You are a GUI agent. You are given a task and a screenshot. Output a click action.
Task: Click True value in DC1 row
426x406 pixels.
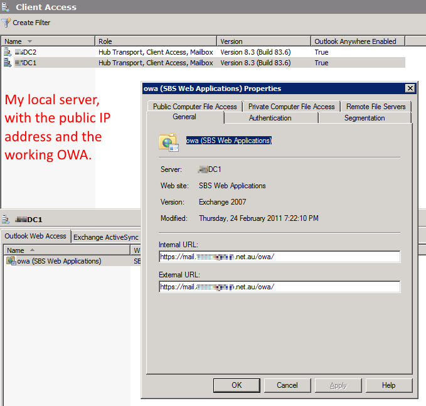click(321, 63)
